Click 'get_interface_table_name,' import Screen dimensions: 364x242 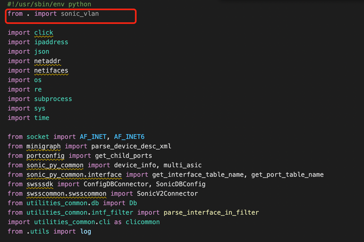click(200, 175)
